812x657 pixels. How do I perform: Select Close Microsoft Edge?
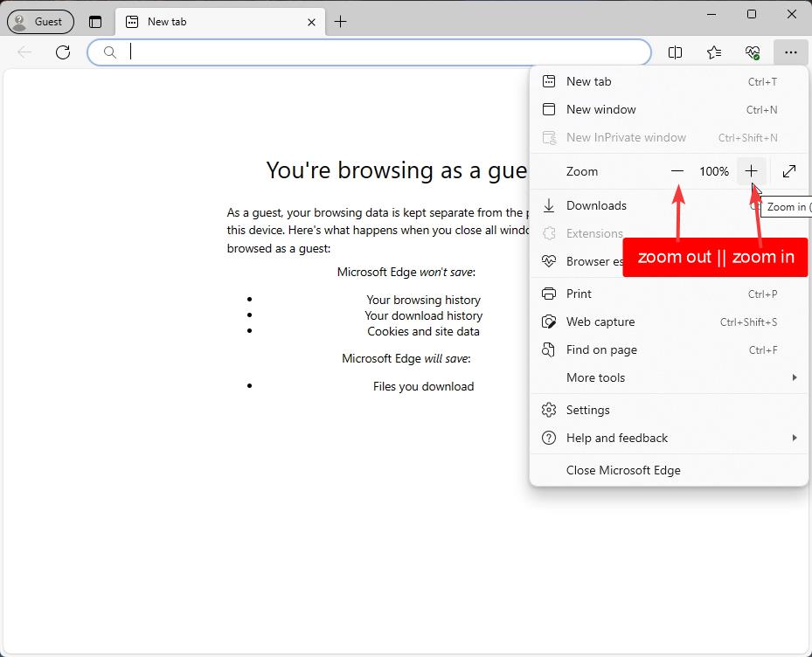point(623,470)
